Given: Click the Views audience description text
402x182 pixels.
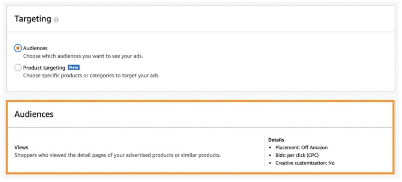Looking at the screenshot, I should (x=117, y=155).
